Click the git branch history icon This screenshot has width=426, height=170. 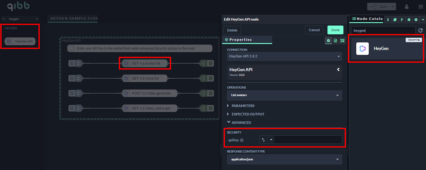(402, 19)
